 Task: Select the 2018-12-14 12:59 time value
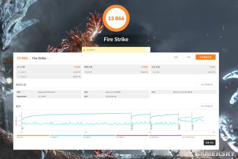pos(183,92)
